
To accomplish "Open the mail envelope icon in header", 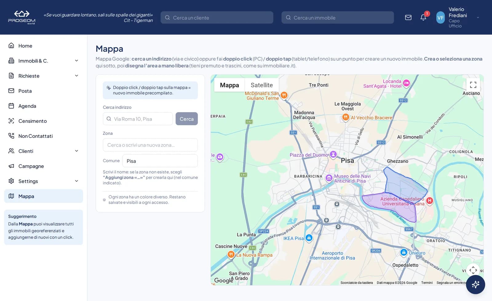I will coord(408,18).
